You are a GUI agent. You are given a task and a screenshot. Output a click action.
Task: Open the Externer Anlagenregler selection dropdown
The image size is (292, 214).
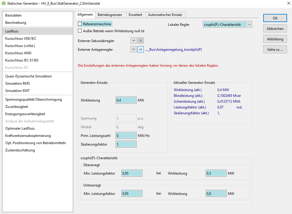[x=134, y=49]
